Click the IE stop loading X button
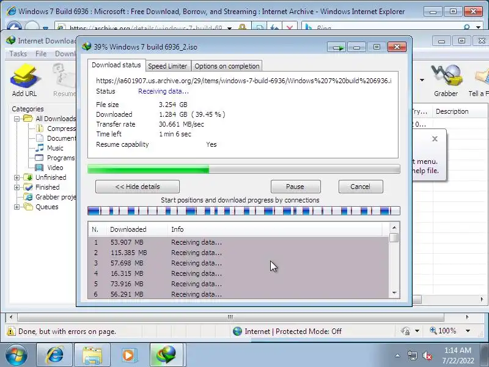 click(x=290, y=28)
